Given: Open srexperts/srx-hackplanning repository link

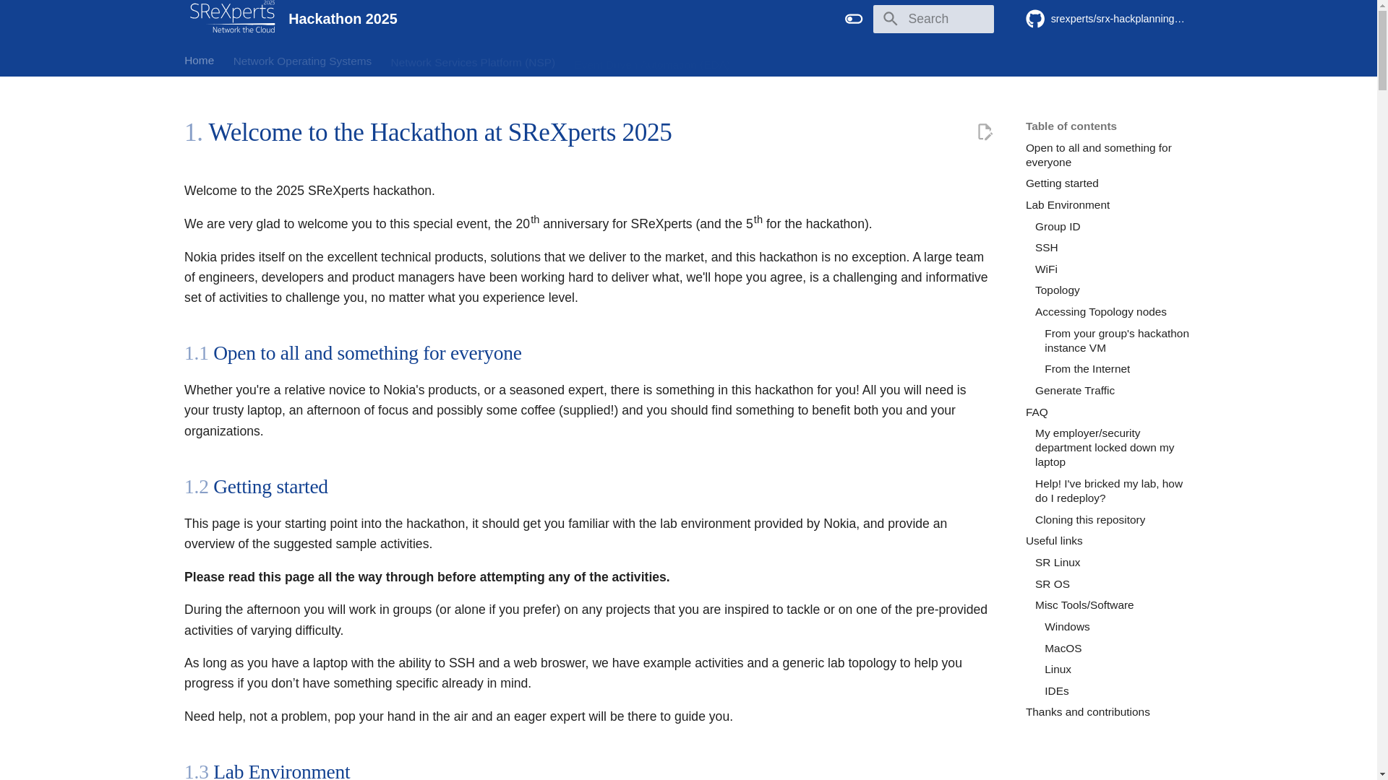Looking at the screenshot, I should [1117, 19].
